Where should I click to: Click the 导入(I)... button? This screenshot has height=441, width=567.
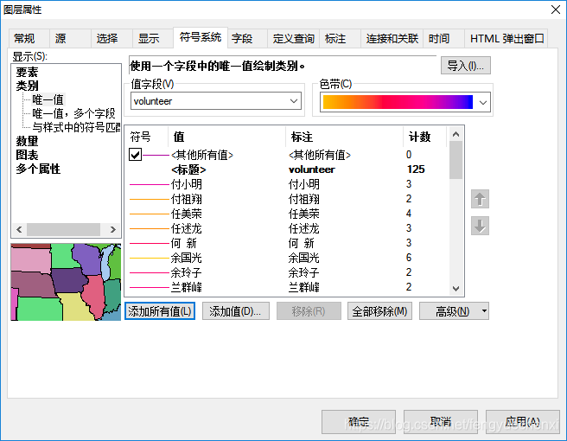point(465,66)
